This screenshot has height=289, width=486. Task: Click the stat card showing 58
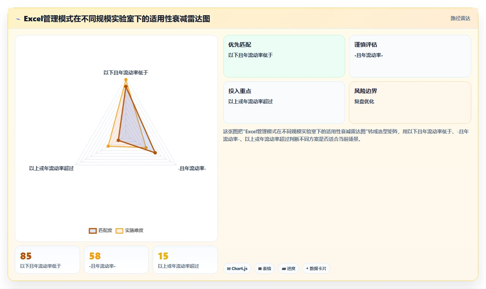(x=116, y=260)
